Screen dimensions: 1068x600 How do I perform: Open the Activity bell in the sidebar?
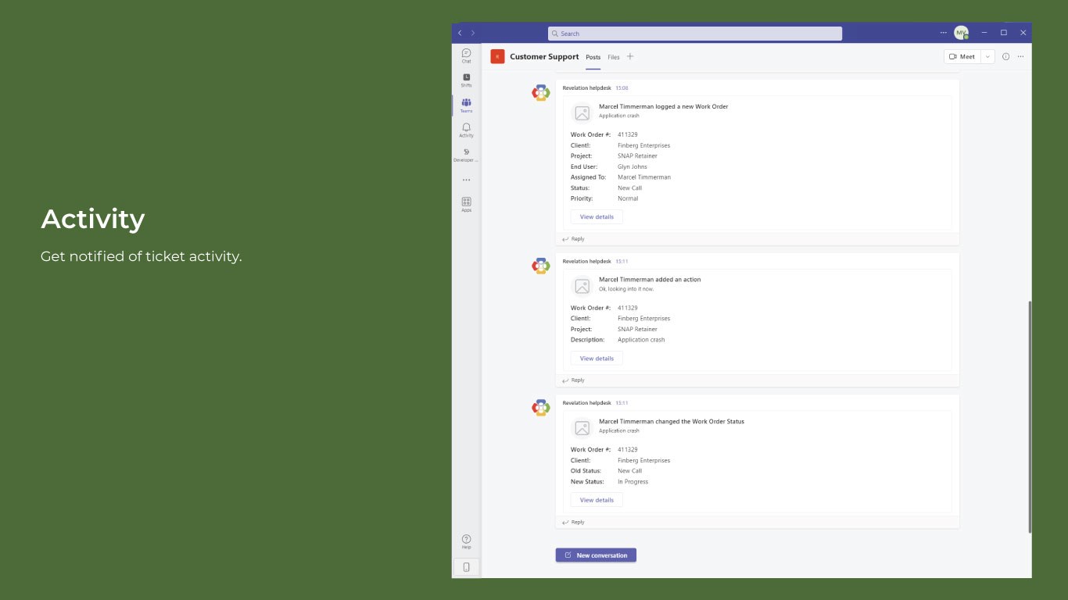tap(466, 130)
